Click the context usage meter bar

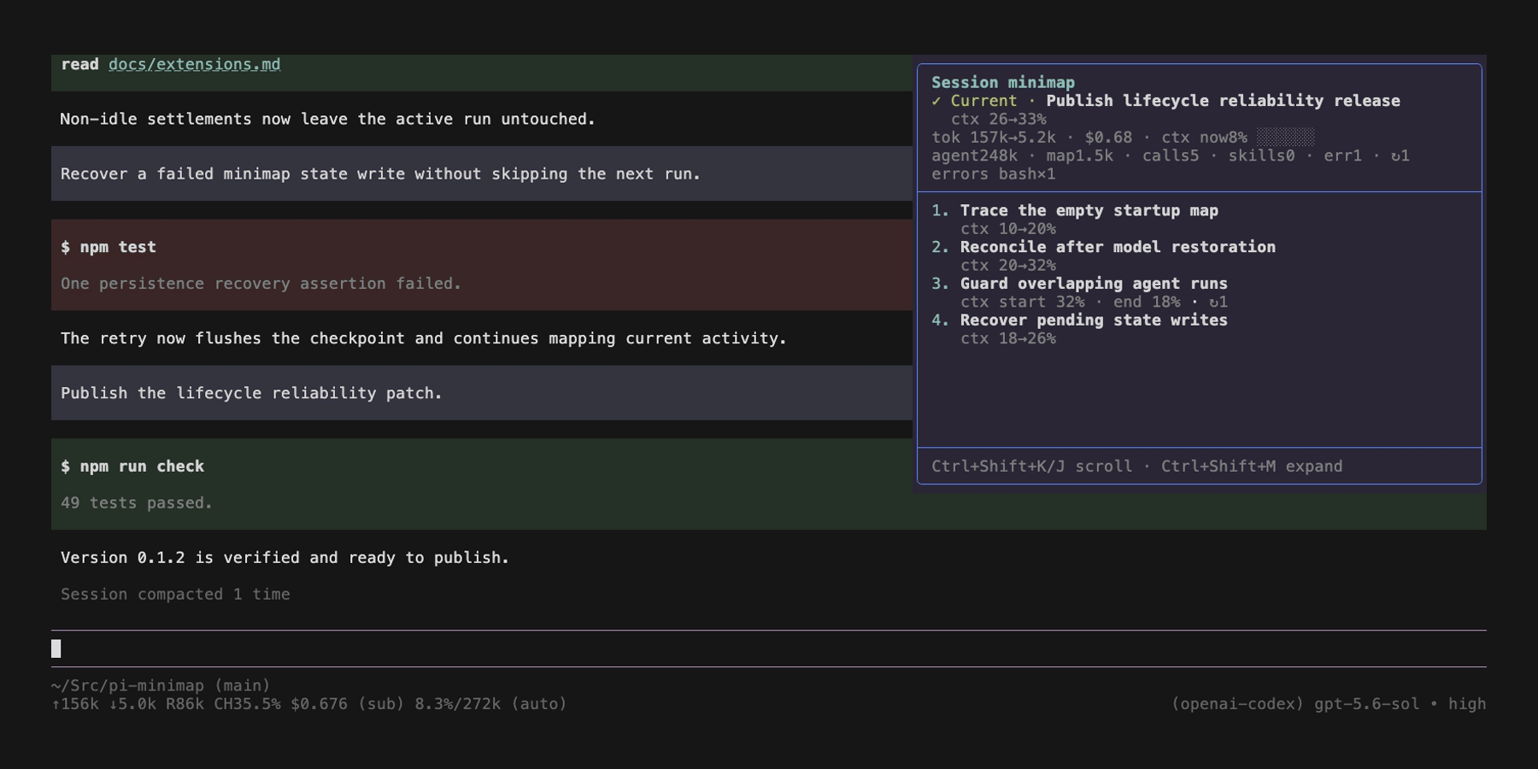tap(1285, 137)
